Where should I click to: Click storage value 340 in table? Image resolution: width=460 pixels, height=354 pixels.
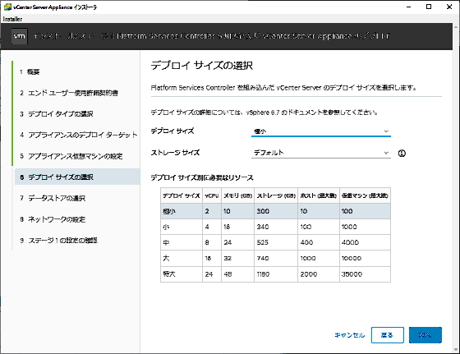(x=263, y=227)
